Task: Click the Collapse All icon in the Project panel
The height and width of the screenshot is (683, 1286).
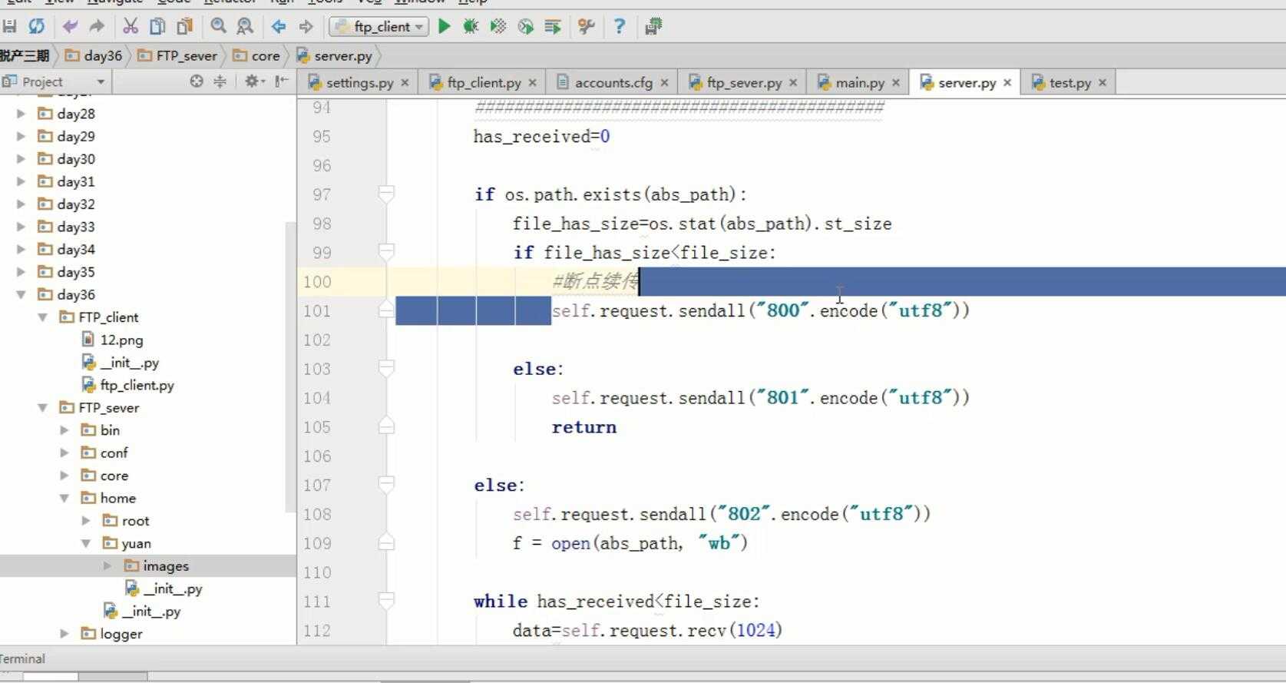Action: coord(220,81)
